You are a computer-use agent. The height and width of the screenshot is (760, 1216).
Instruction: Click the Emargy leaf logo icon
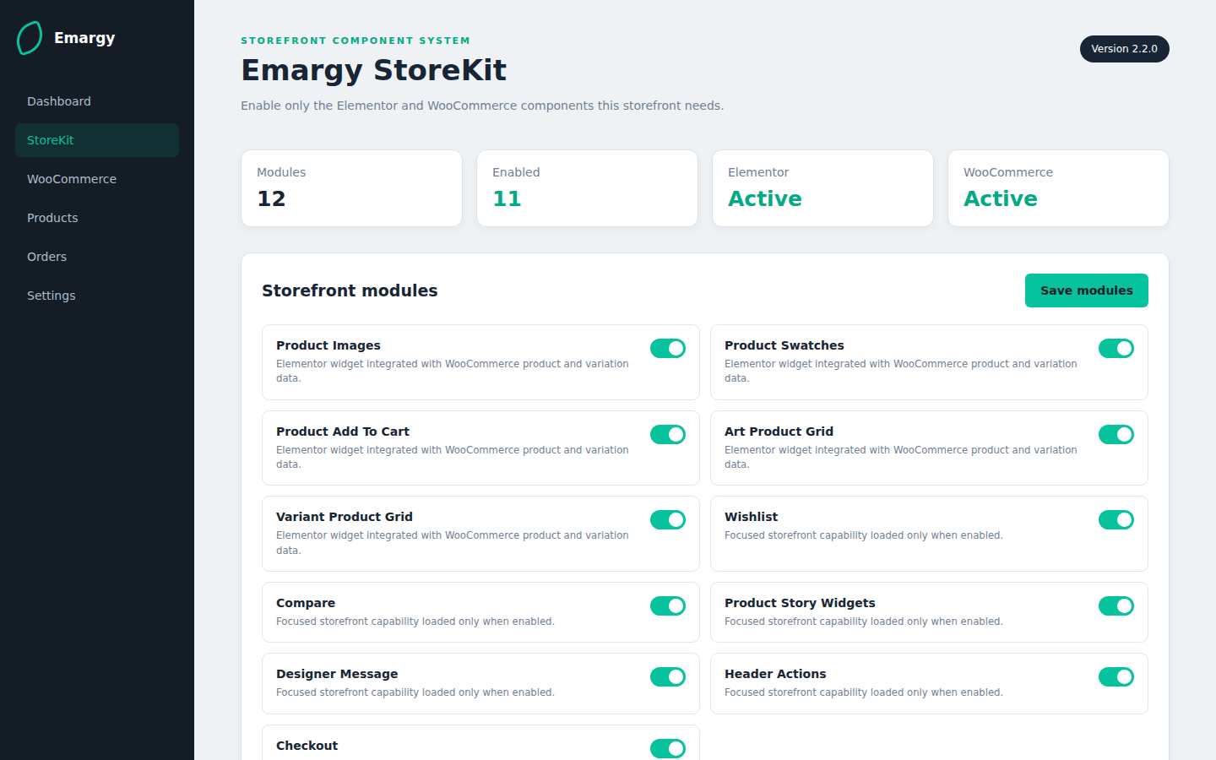click(30, 38)
